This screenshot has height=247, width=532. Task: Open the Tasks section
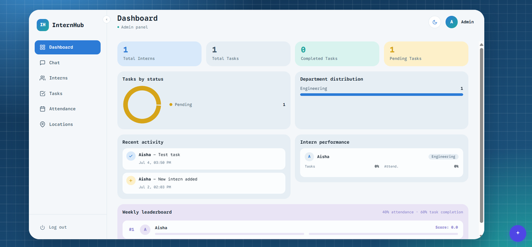[67, 93]
